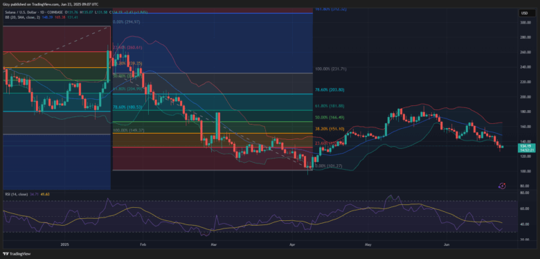Viewport: 540px width, 259px height.
Task: Click the Jun label on time axis
Action: tap(447, 245)
